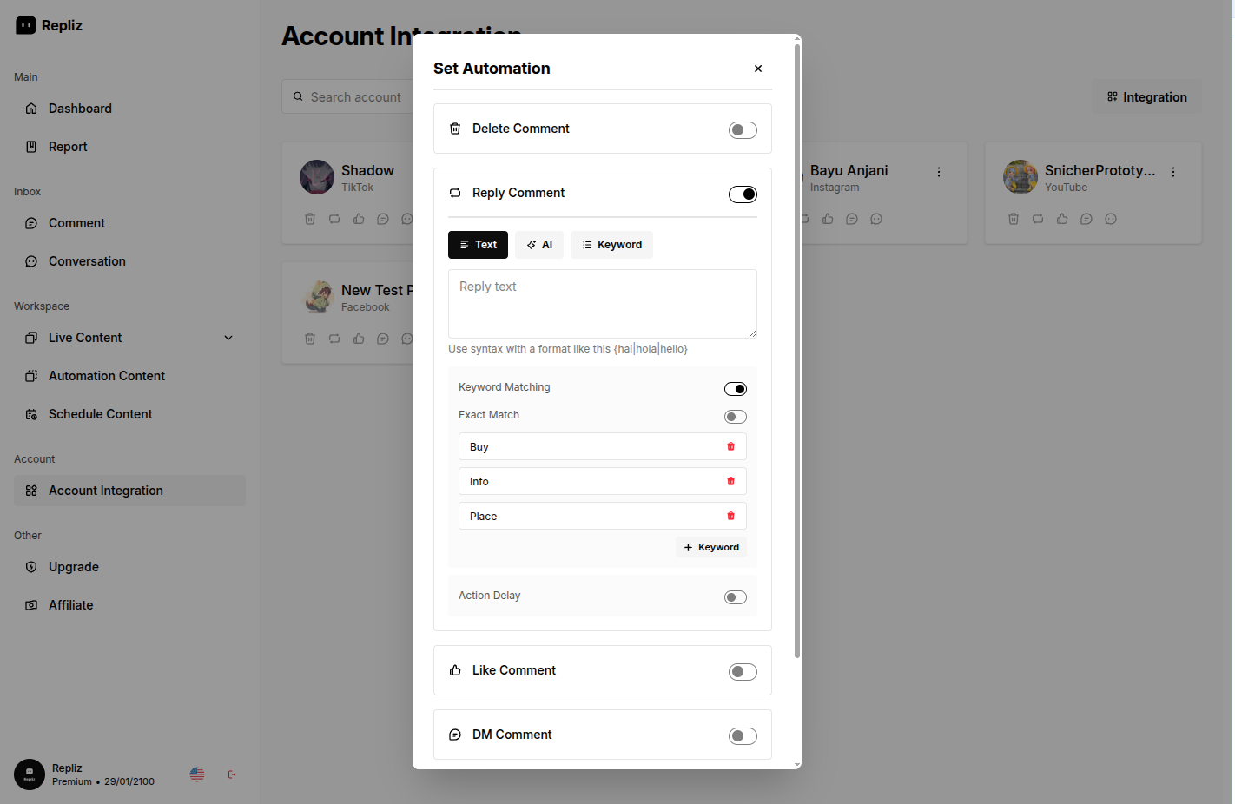Click the modal's vertical scrollbar
Image resolution: width=1235 pixels, height=804 pixels.
coord(797,347)
